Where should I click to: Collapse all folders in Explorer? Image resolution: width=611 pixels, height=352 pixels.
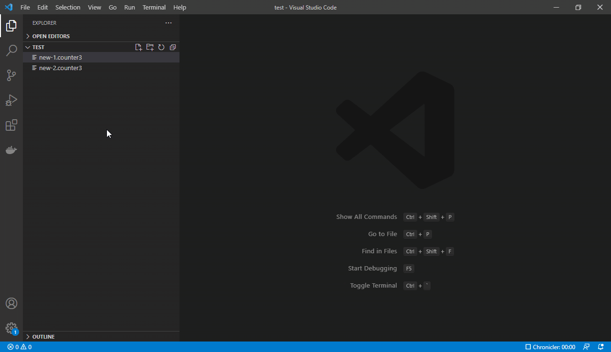point(173,47)
